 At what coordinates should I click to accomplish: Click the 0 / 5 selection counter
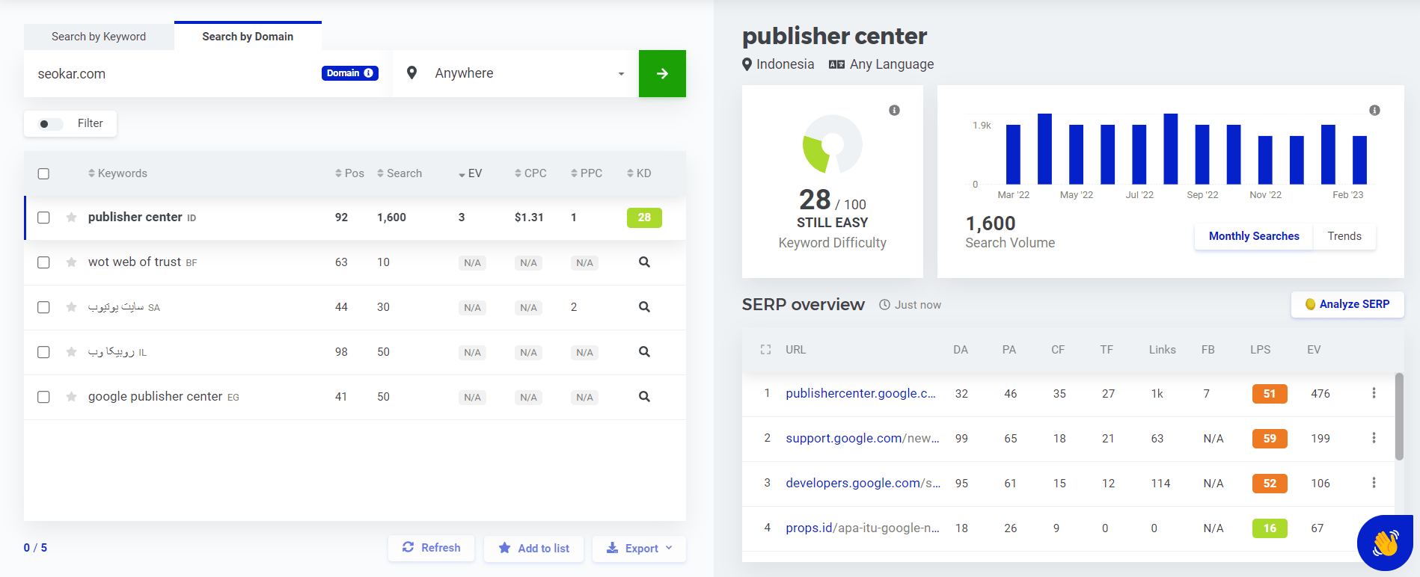point(35,548)
